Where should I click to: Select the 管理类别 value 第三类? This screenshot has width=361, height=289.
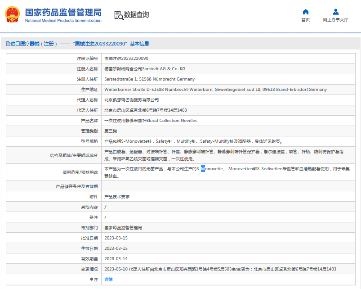[x=111, y=131]
